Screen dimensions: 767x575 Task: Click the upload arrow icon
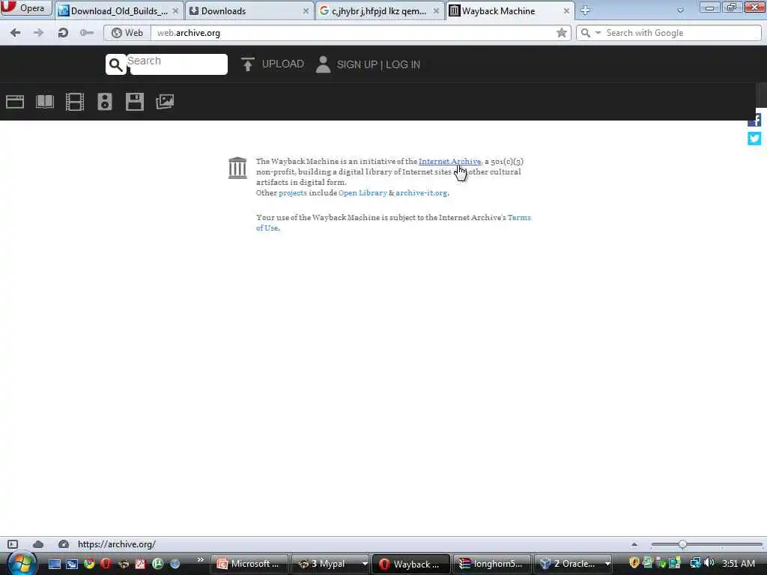click(x=247, y=64)
